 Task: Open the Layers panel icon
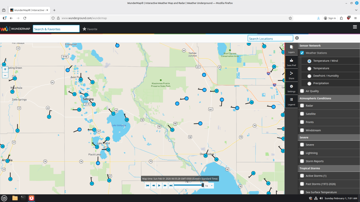291,48
